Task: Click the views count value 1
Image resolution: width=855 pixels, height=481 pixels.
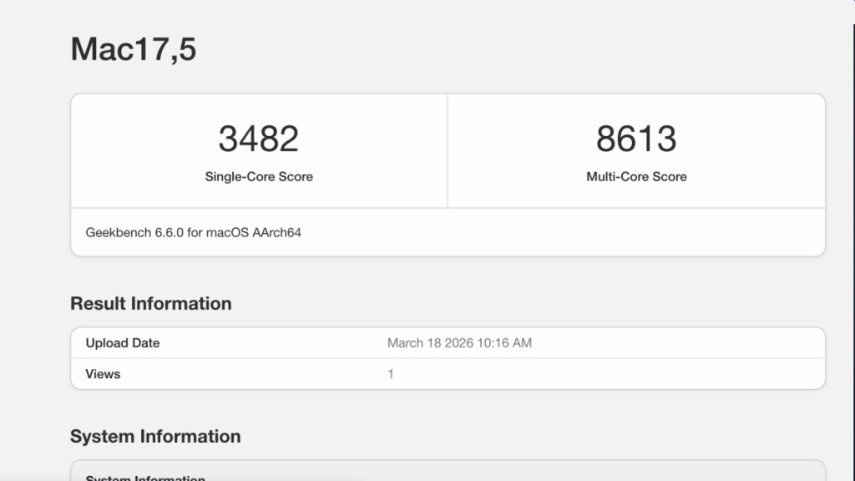Action: click(x=391, y=373)
